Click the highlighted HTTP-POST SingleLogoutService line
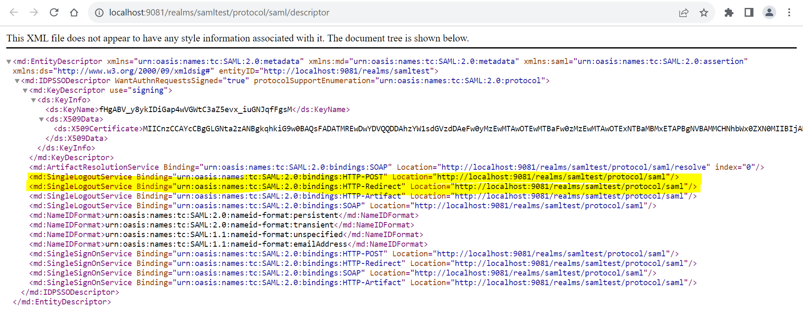Viewport: 803px width, 327px height. 354,177
